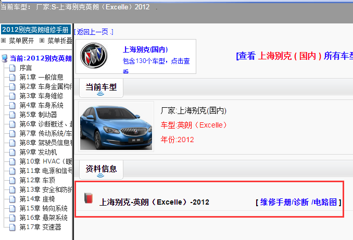Image resolution: width=353 pixels, height=240 pixels.
Task: Open the 序言 tree entry
Action: (x=26, y=68)
